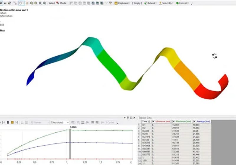Uncheck the Minimum [mm] column checkbox
236x165 pixels.
(153, 121)
